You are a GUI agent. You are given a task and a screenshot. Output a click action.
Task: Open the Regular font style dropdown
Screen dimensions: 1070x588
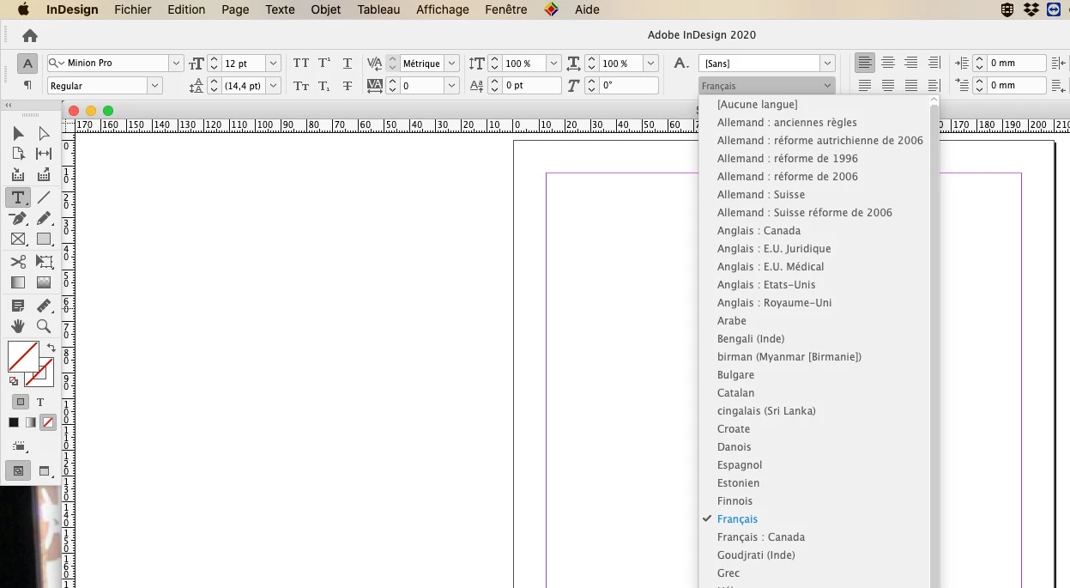(154, 86)
